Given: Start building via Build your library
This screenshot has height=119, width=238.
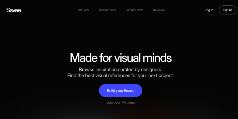Looking at the screenshot, I should pyautogui.click(x=120, y=91).
